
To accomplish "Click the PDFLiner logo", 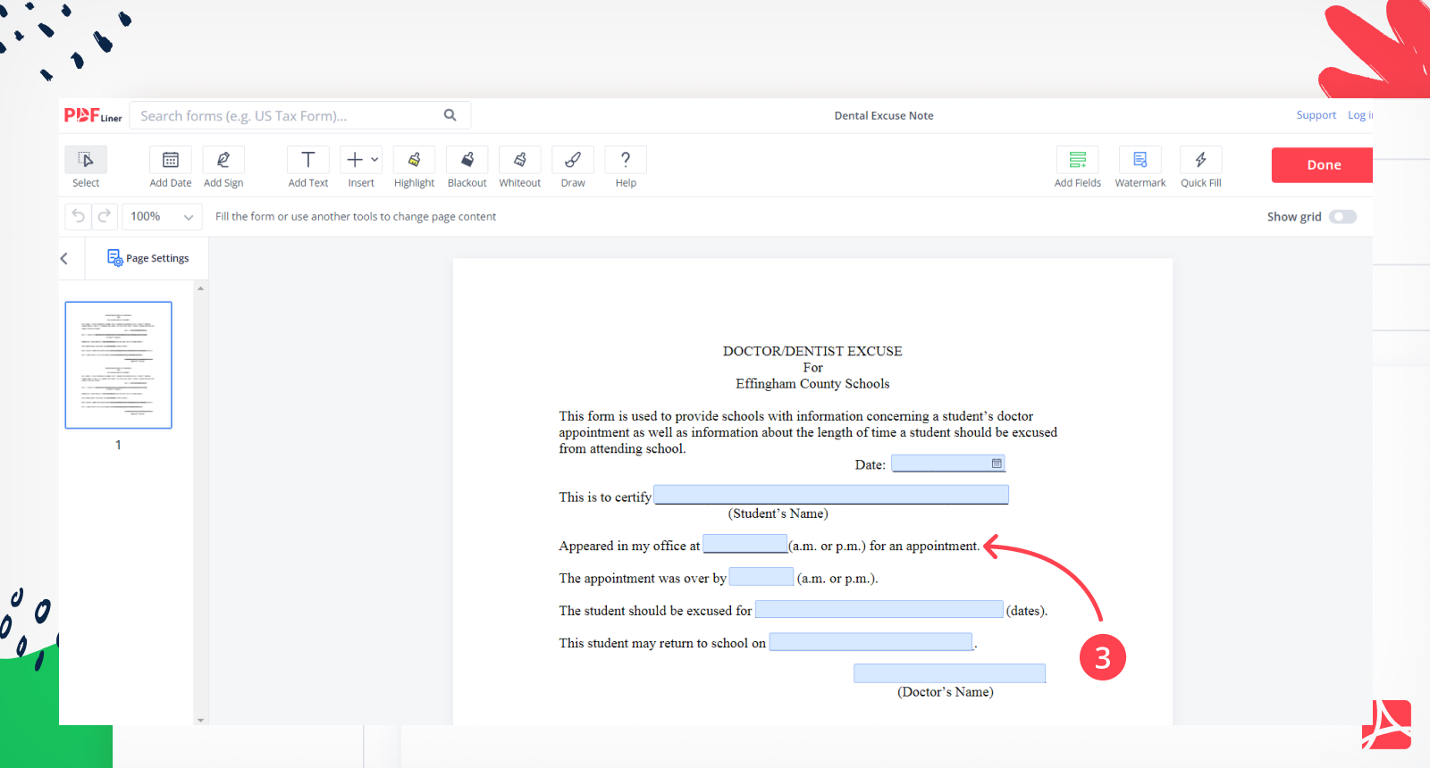I will 93,115.
